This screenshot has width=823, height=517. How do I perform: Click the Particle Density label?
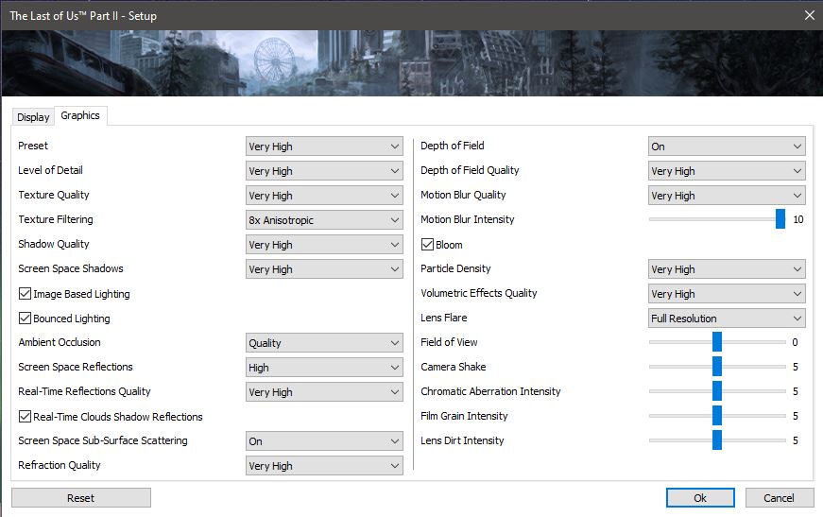455,268
